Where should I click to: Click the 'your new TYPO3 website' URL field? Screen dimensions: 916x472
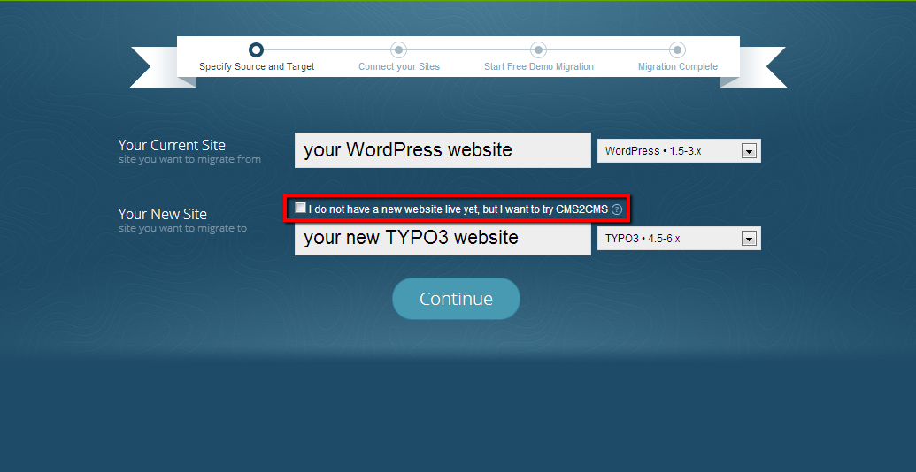[443, 238]
